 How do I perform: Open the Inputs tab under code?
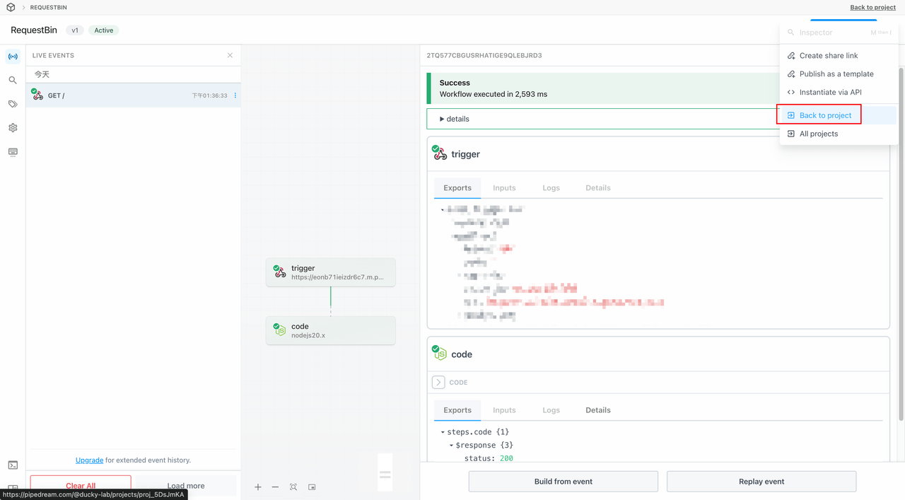tap(504, 410)
